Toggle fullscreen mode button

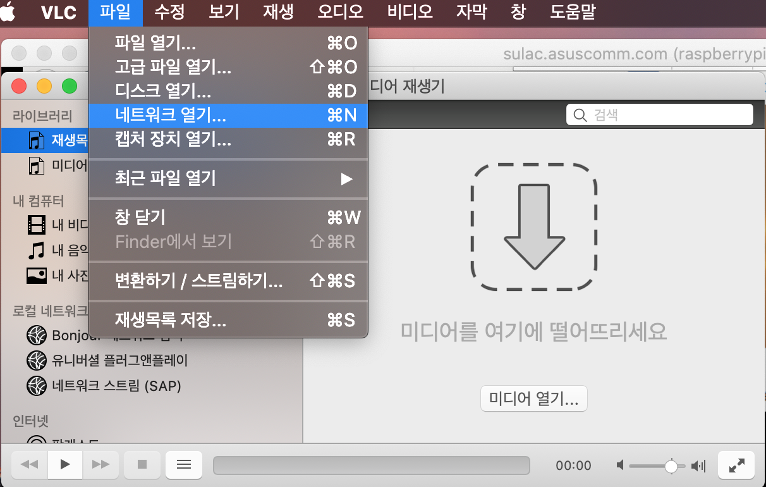(x=736, y=465)
